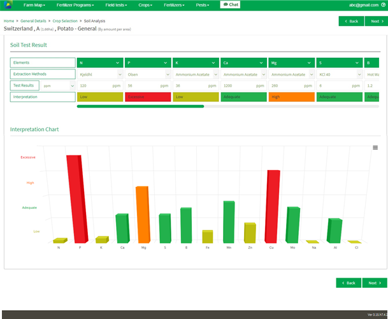Click the Mg test result field 260
Image resolution: width=388 pixels, height=319 pixels.
(x=292, y=86)
